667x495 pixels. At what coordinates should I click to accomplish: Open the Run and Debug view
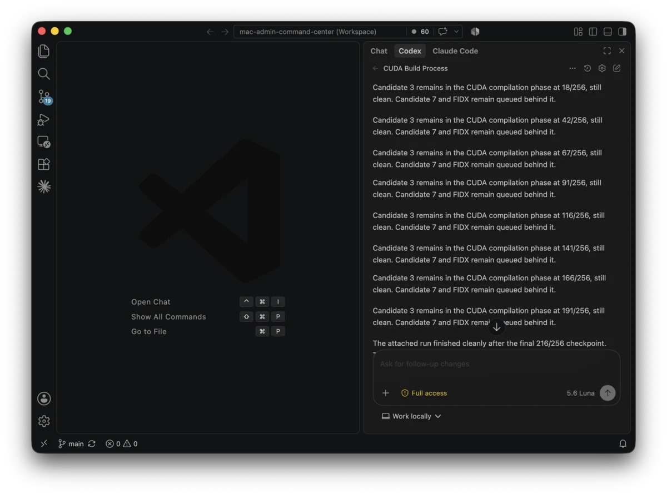(44, 119)
